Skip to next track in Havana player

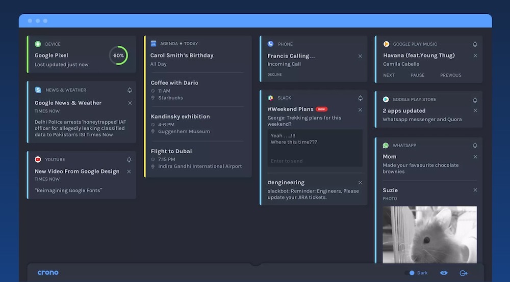(x=389, y=75)
